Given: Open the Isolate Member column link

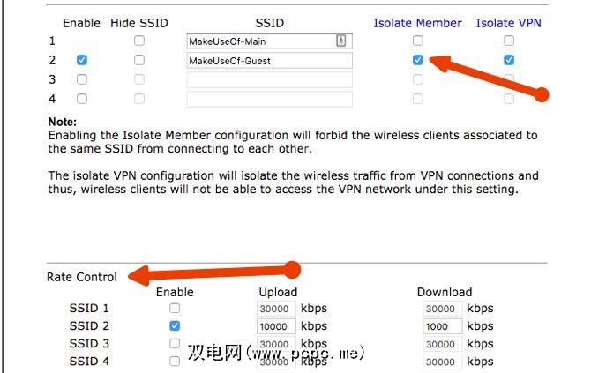Looking at the screenshot, I should click(x=417, y=23).
